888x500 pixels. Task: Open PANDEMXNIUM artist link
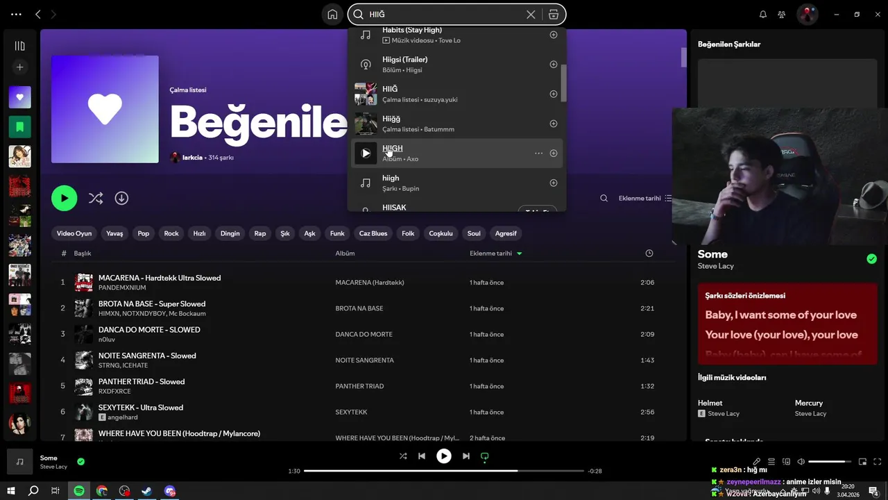[x=122, y=287]
